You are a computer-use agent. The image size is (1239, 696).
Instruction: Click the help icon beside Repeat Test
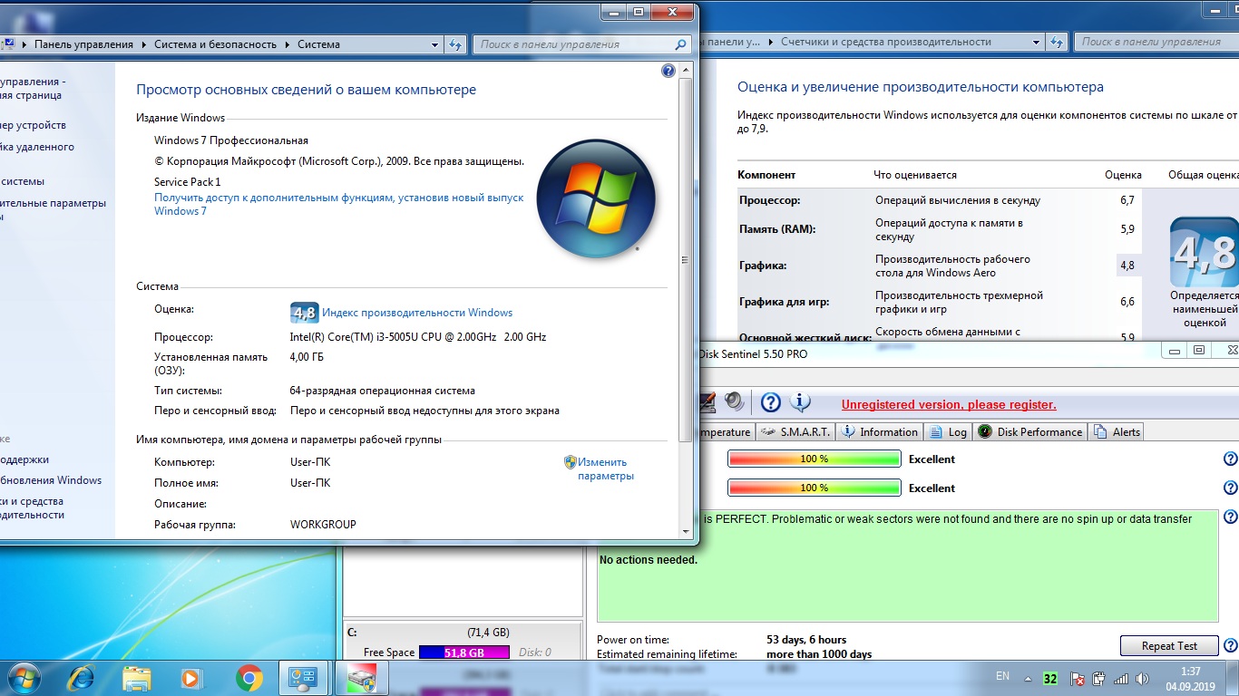tap(1230, 646)
